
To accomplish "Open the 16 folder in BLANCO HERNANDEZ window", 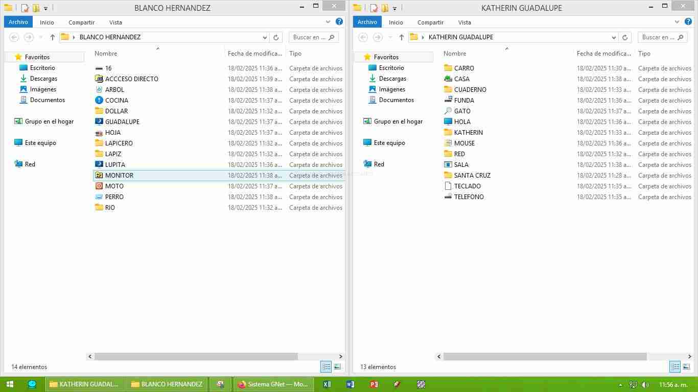I will click(108, 68).
